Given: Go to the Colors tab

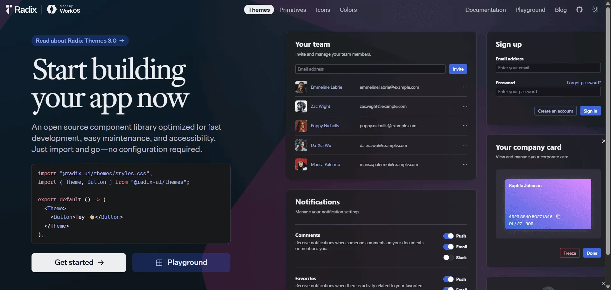Looking at the screenshot, I should (x=348, y=10).
